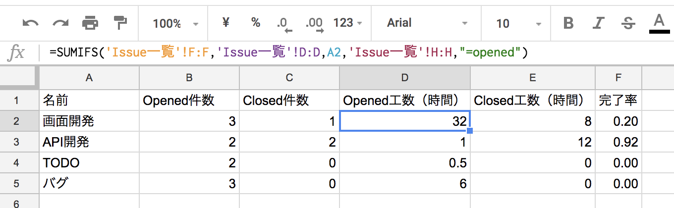674x208 pixels.
Task: Select Opened件数 cell in 画面開発 row
Action: pyautogui.click(x=189, y=121)
